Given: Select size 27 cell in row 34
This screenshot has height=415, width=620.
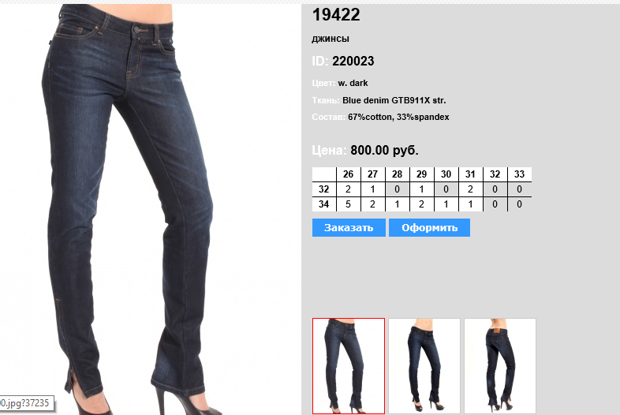Looking at the screenshot, I should pos(372,204).
